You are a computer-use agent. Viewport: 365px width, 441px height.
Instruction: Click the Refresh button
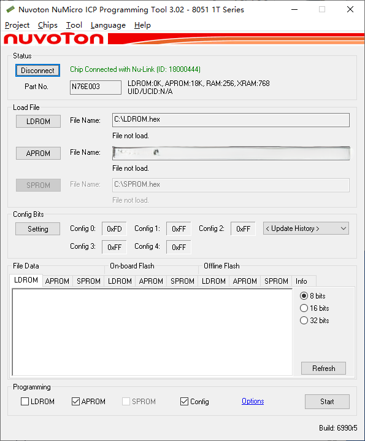coord(323,368)
